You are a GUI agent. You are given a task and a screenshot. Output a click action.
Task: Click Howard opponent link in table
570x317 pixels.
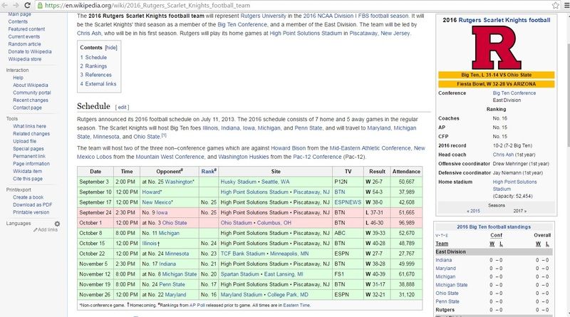(151, 192)
